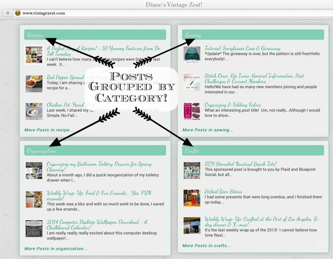The height and width of the screenshot is (259, 333).
Task: Open More Posts in sewing link
Action: [208, 130]
